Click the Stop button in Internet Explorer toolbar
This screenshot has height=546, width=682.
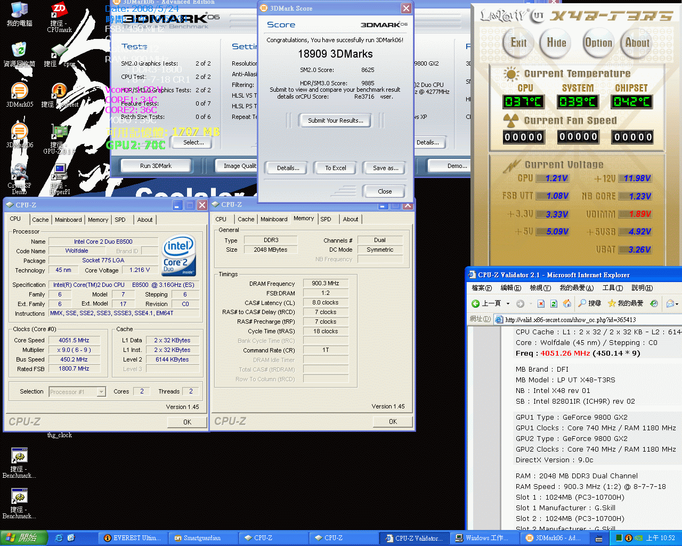click(x=541, y=303)
